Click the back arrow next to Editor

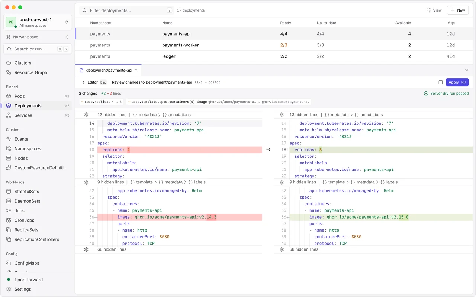84,82
